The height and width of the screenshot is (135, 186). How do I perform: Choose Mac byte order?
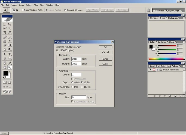click(x=72, y=87)
